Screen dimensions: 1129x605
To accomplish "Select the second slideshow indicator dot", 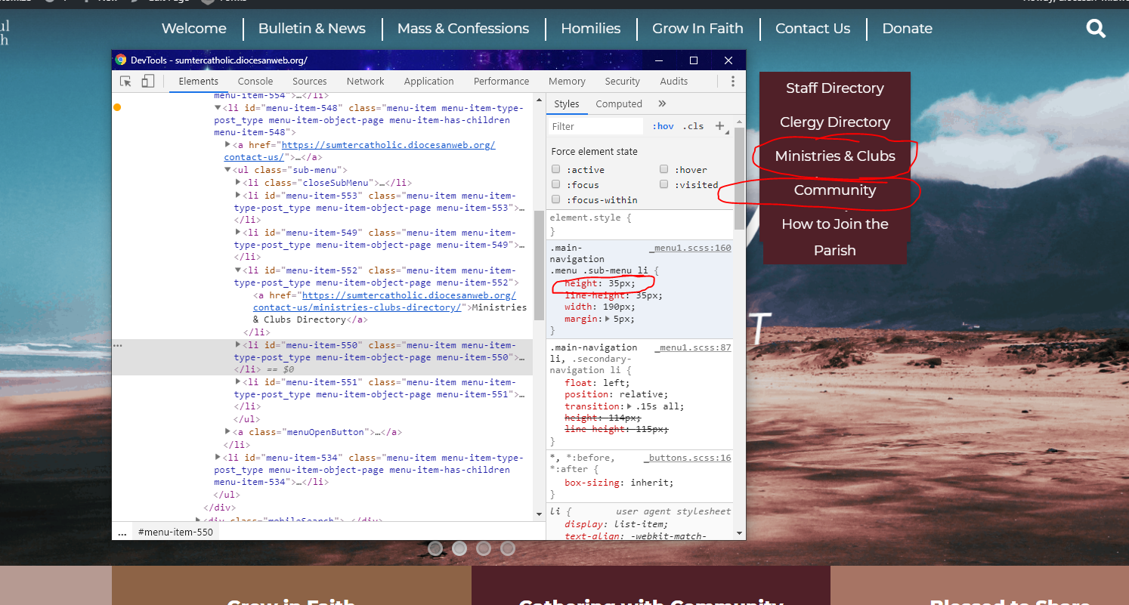I will (459, 548).
